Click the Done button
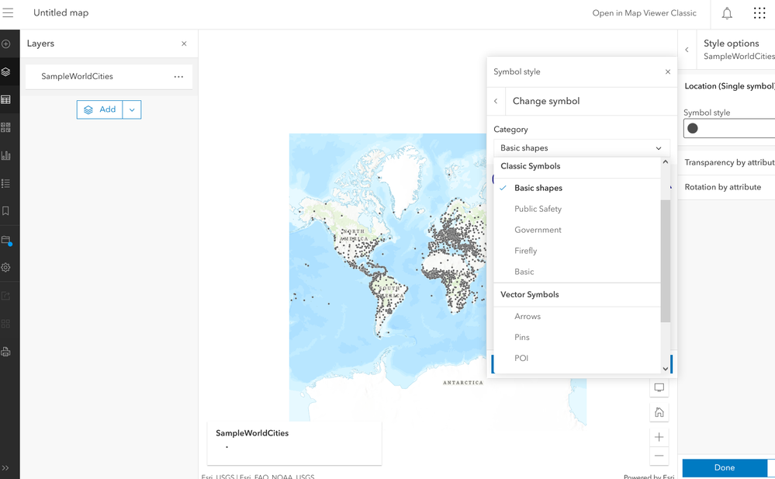The width and height of the screenshot is (775, 479). coord(725,467)
